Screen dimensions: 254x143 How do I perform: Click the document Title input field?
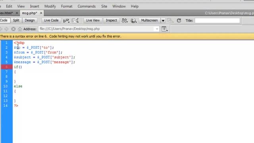tap(217, 21)
